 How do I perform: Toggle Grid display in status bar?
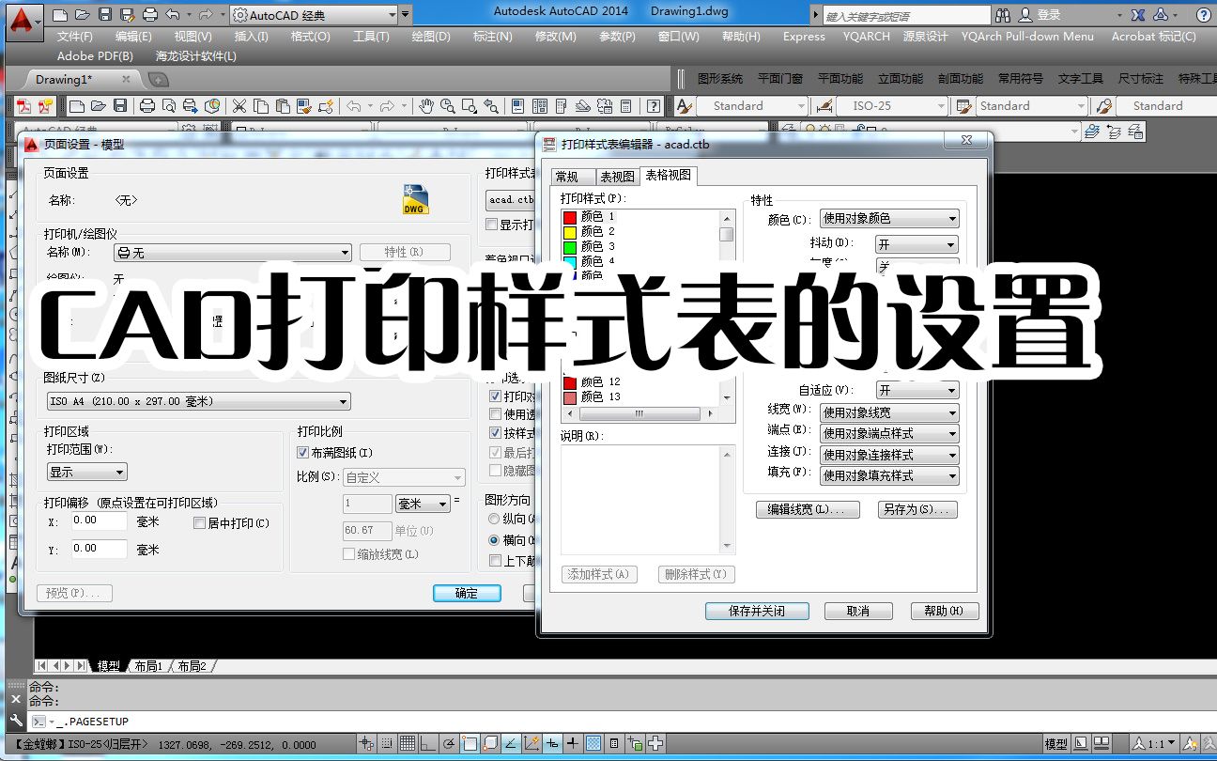pyautogui.click(x=408, y=744)
